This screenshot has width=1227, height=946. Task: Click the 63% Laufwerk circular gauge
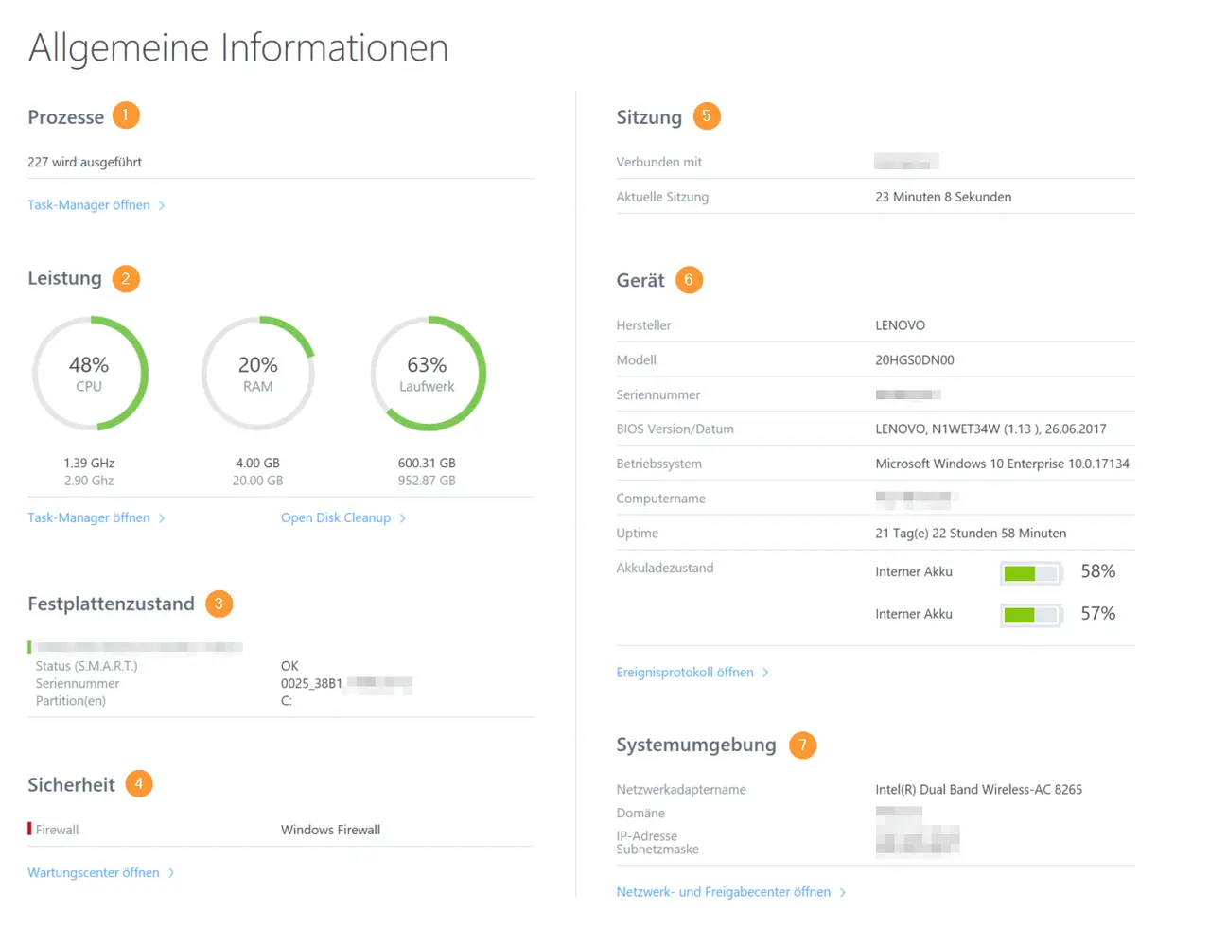pos(428,374)
